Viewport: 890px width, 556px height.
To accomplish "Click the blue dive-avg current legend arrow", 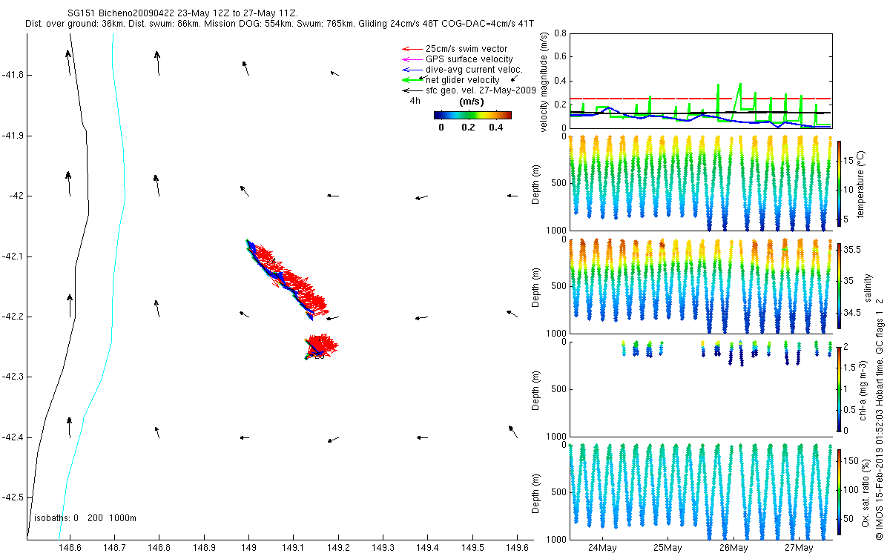I will (x=411, y=70).
